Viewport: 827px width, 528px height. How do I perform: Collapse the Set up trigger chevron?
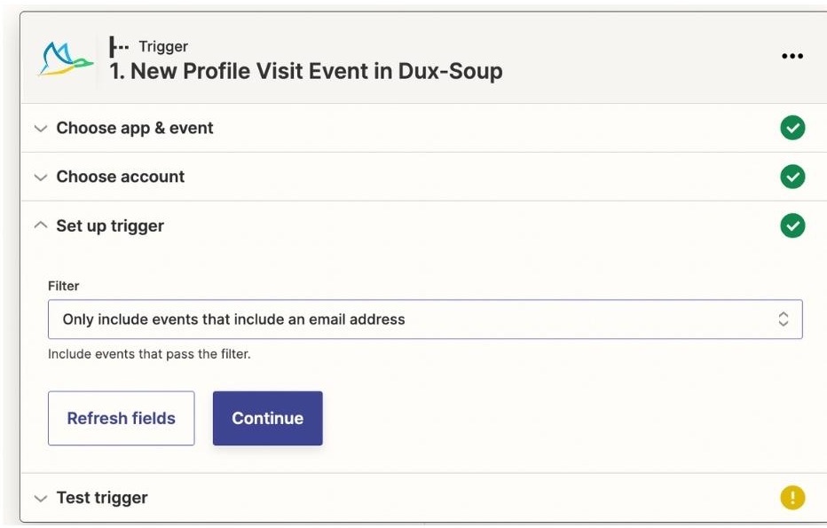(x=41, y=225)
